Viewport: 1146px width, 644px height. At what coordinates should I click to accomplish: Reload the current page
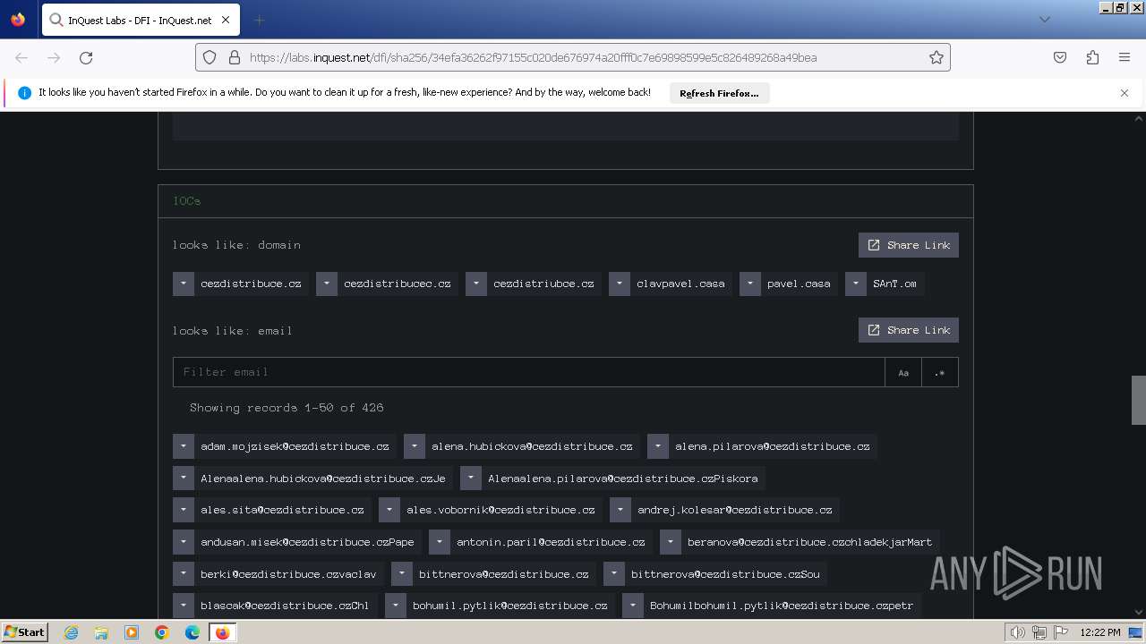point(86,57)
